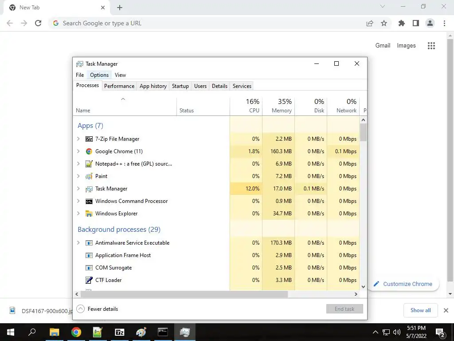The width and height of the screenshot is (454, 341).
Task: Click the CTF Loader process icon
Action: (x=89, y=280)
